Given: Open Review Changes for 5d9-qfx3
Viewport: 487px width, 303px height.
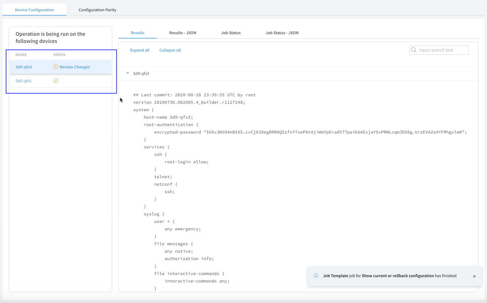Looking at the screenshot, I should pos(75,67).
